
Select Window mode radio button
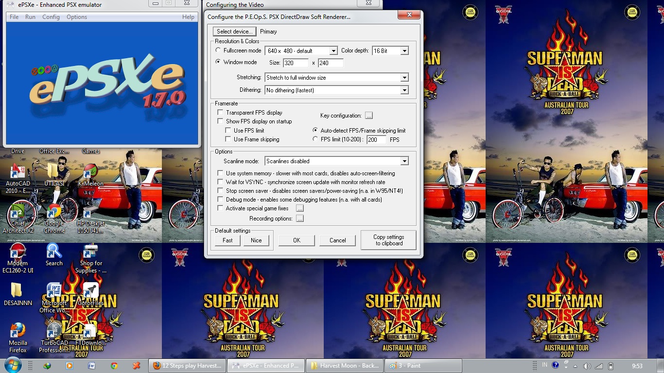[x=218, y=62]
